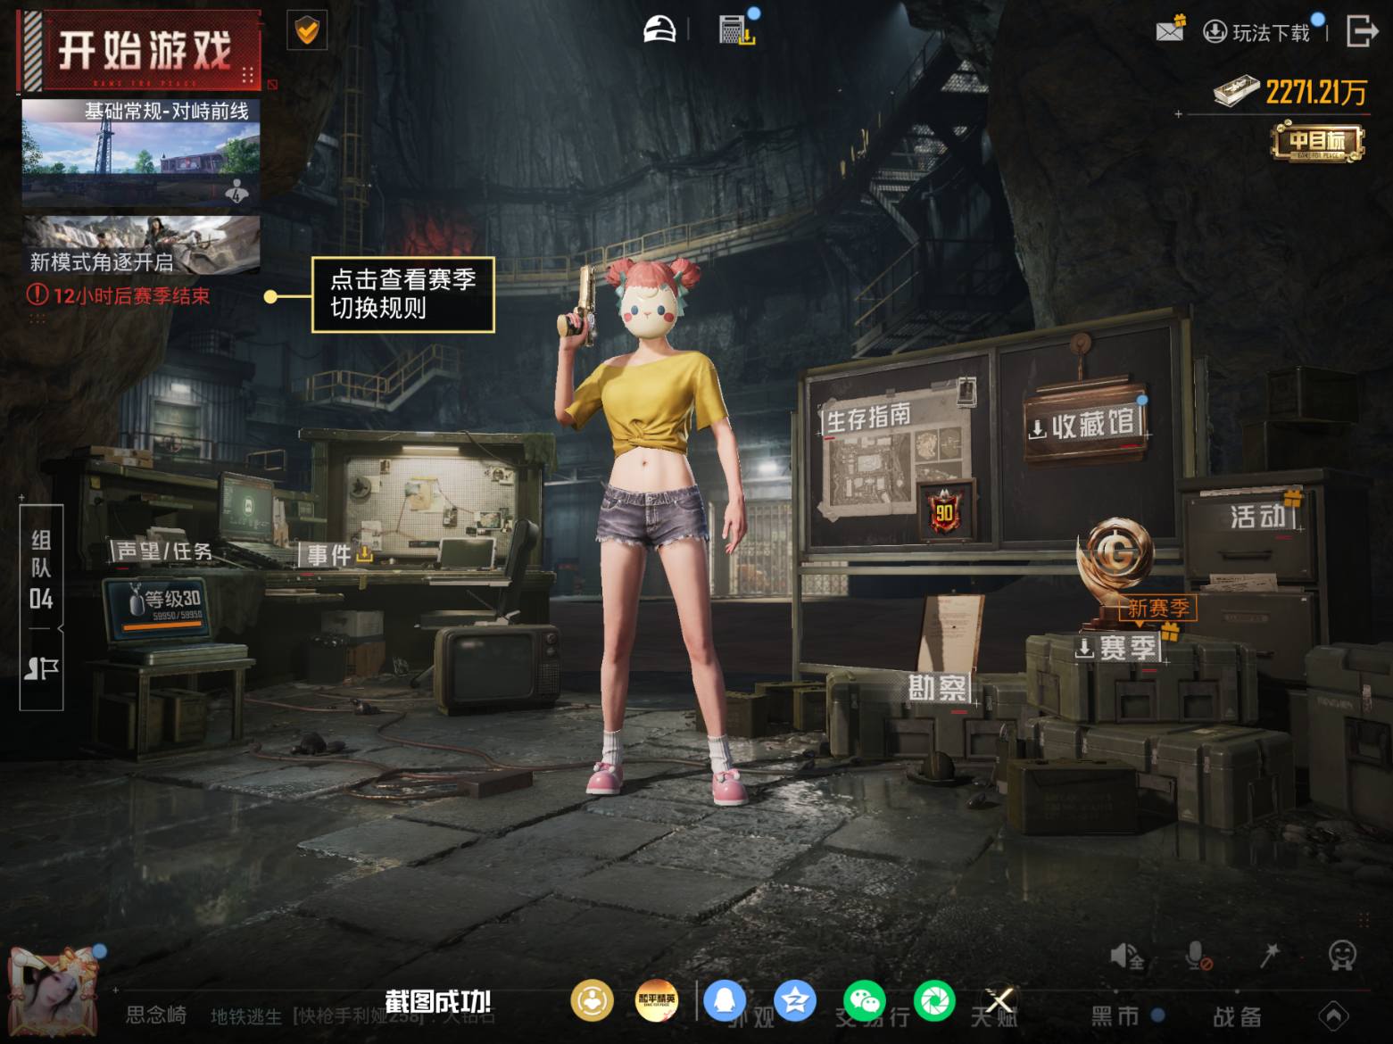The image size is (1393, 1044).
Task: Click the magic wand icon
Action: click(x=1270, y=956)
